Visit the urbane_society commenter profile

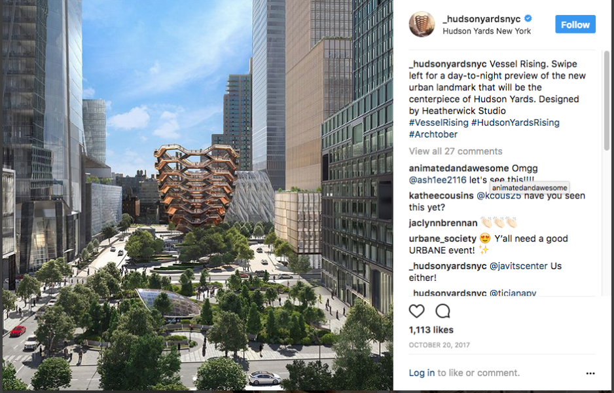click(x=442, y=238)
